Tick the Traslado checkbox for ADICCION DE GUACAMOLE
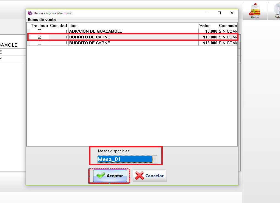 40,31
